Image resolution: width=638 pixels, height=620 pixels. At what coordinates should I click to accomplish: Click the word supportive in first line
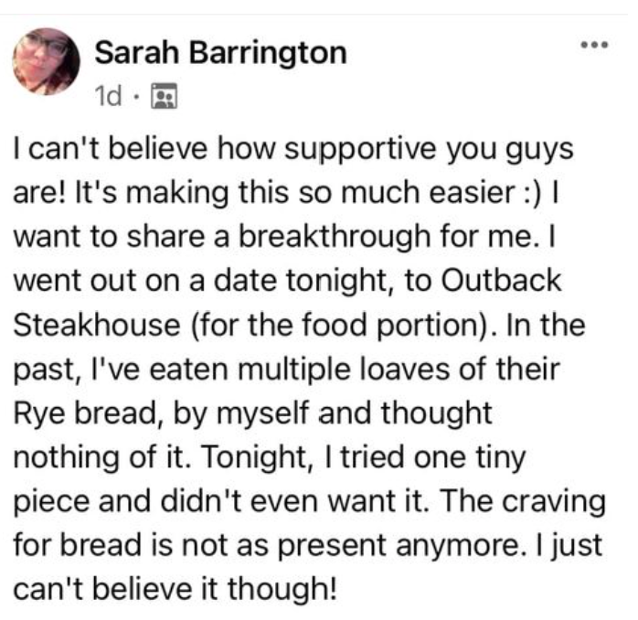tap(360, 149)
